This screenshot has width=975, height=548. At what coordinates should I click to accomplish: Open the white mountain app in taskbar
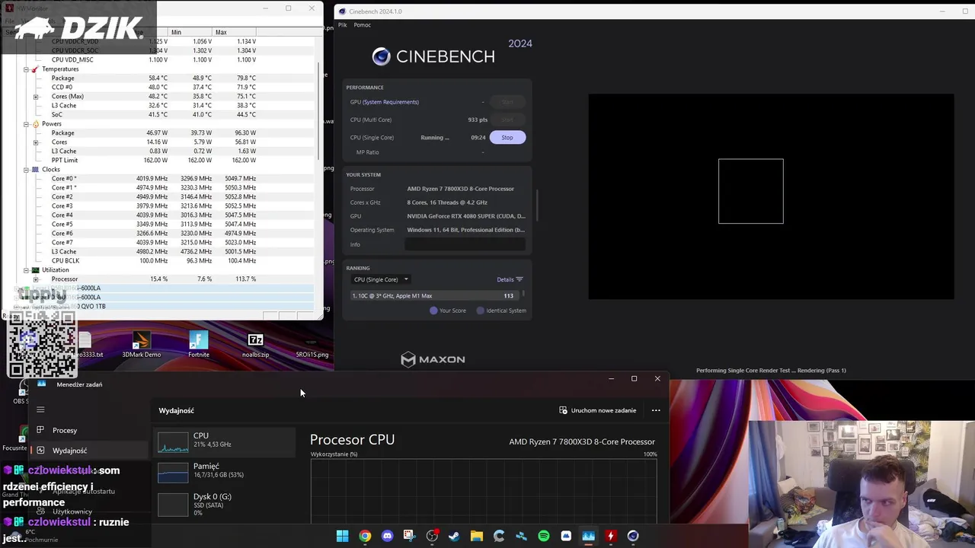point(566,536)
